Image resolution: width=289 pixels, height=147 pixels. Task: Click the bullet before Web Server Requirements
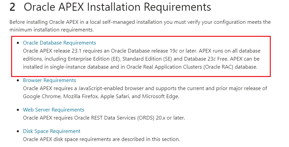(x=18, y=110)
